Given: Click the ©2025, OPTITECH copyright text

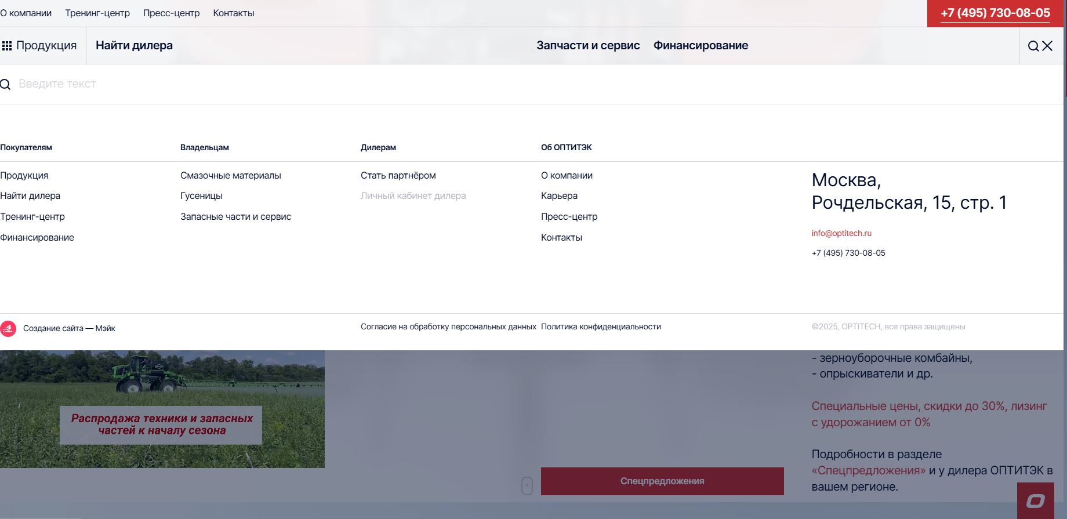Looking at the screenshot, I should coord(888,326).
